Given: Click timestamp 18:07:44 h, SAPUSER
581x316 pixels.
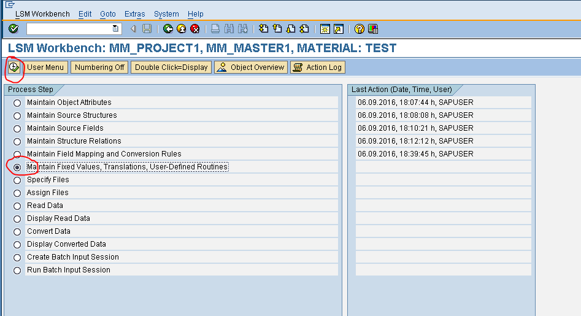Looking at the screenshot, I should click(415, 102).
